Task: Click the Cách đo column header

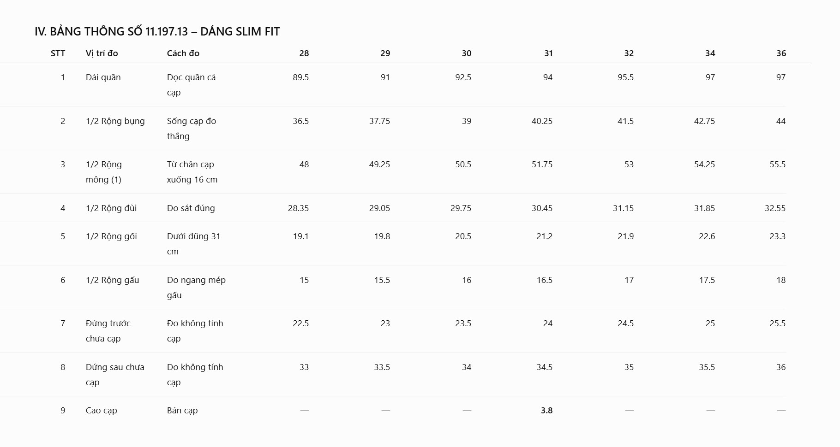Action: tap(183, 53)
